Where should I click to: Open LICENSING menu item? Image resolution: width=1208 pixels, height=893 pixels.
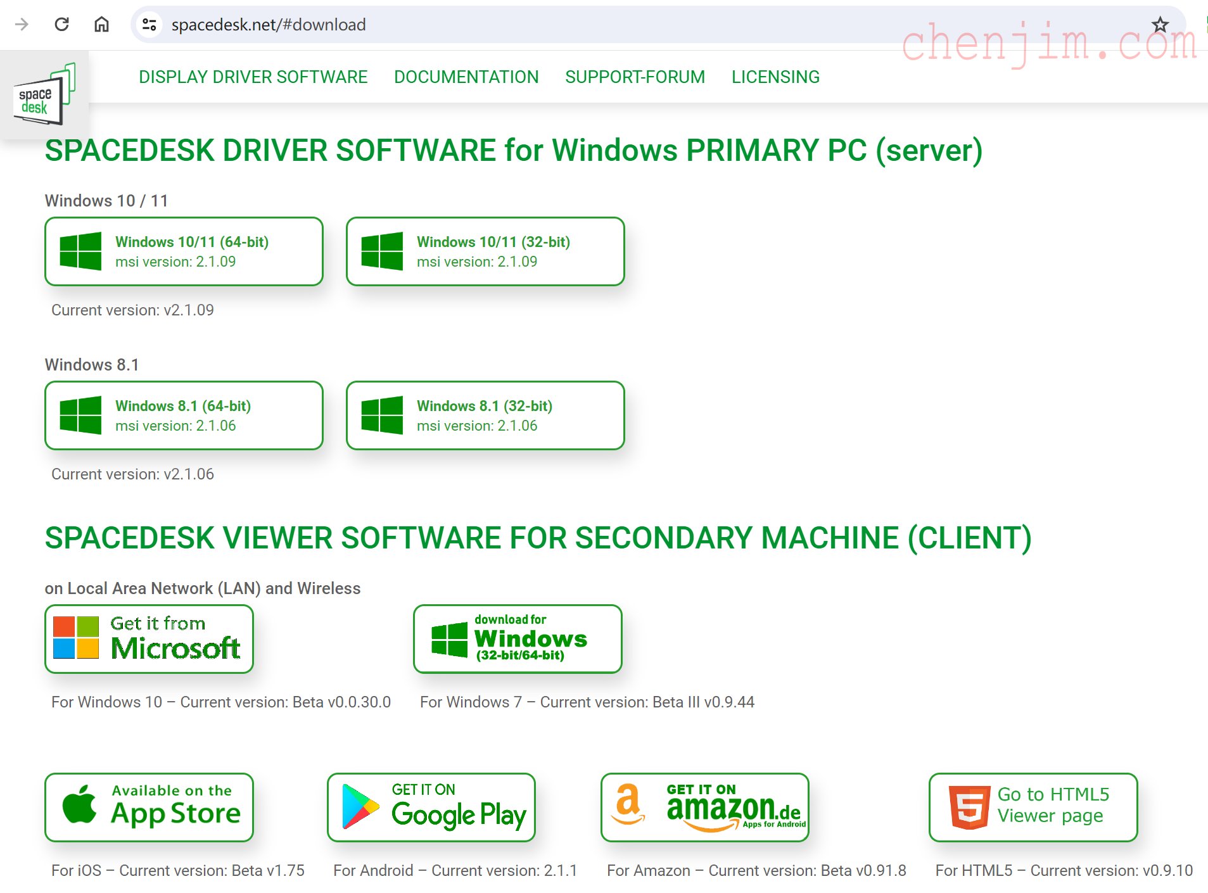click(x=775, y=77)
